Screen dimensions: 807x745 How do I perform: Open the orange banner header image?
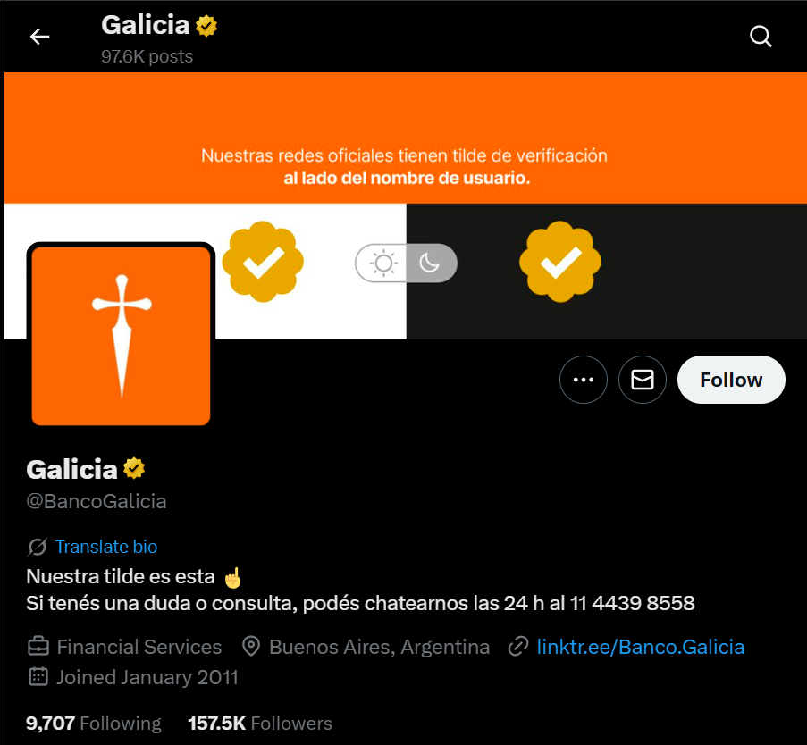[x=406, y=205]
